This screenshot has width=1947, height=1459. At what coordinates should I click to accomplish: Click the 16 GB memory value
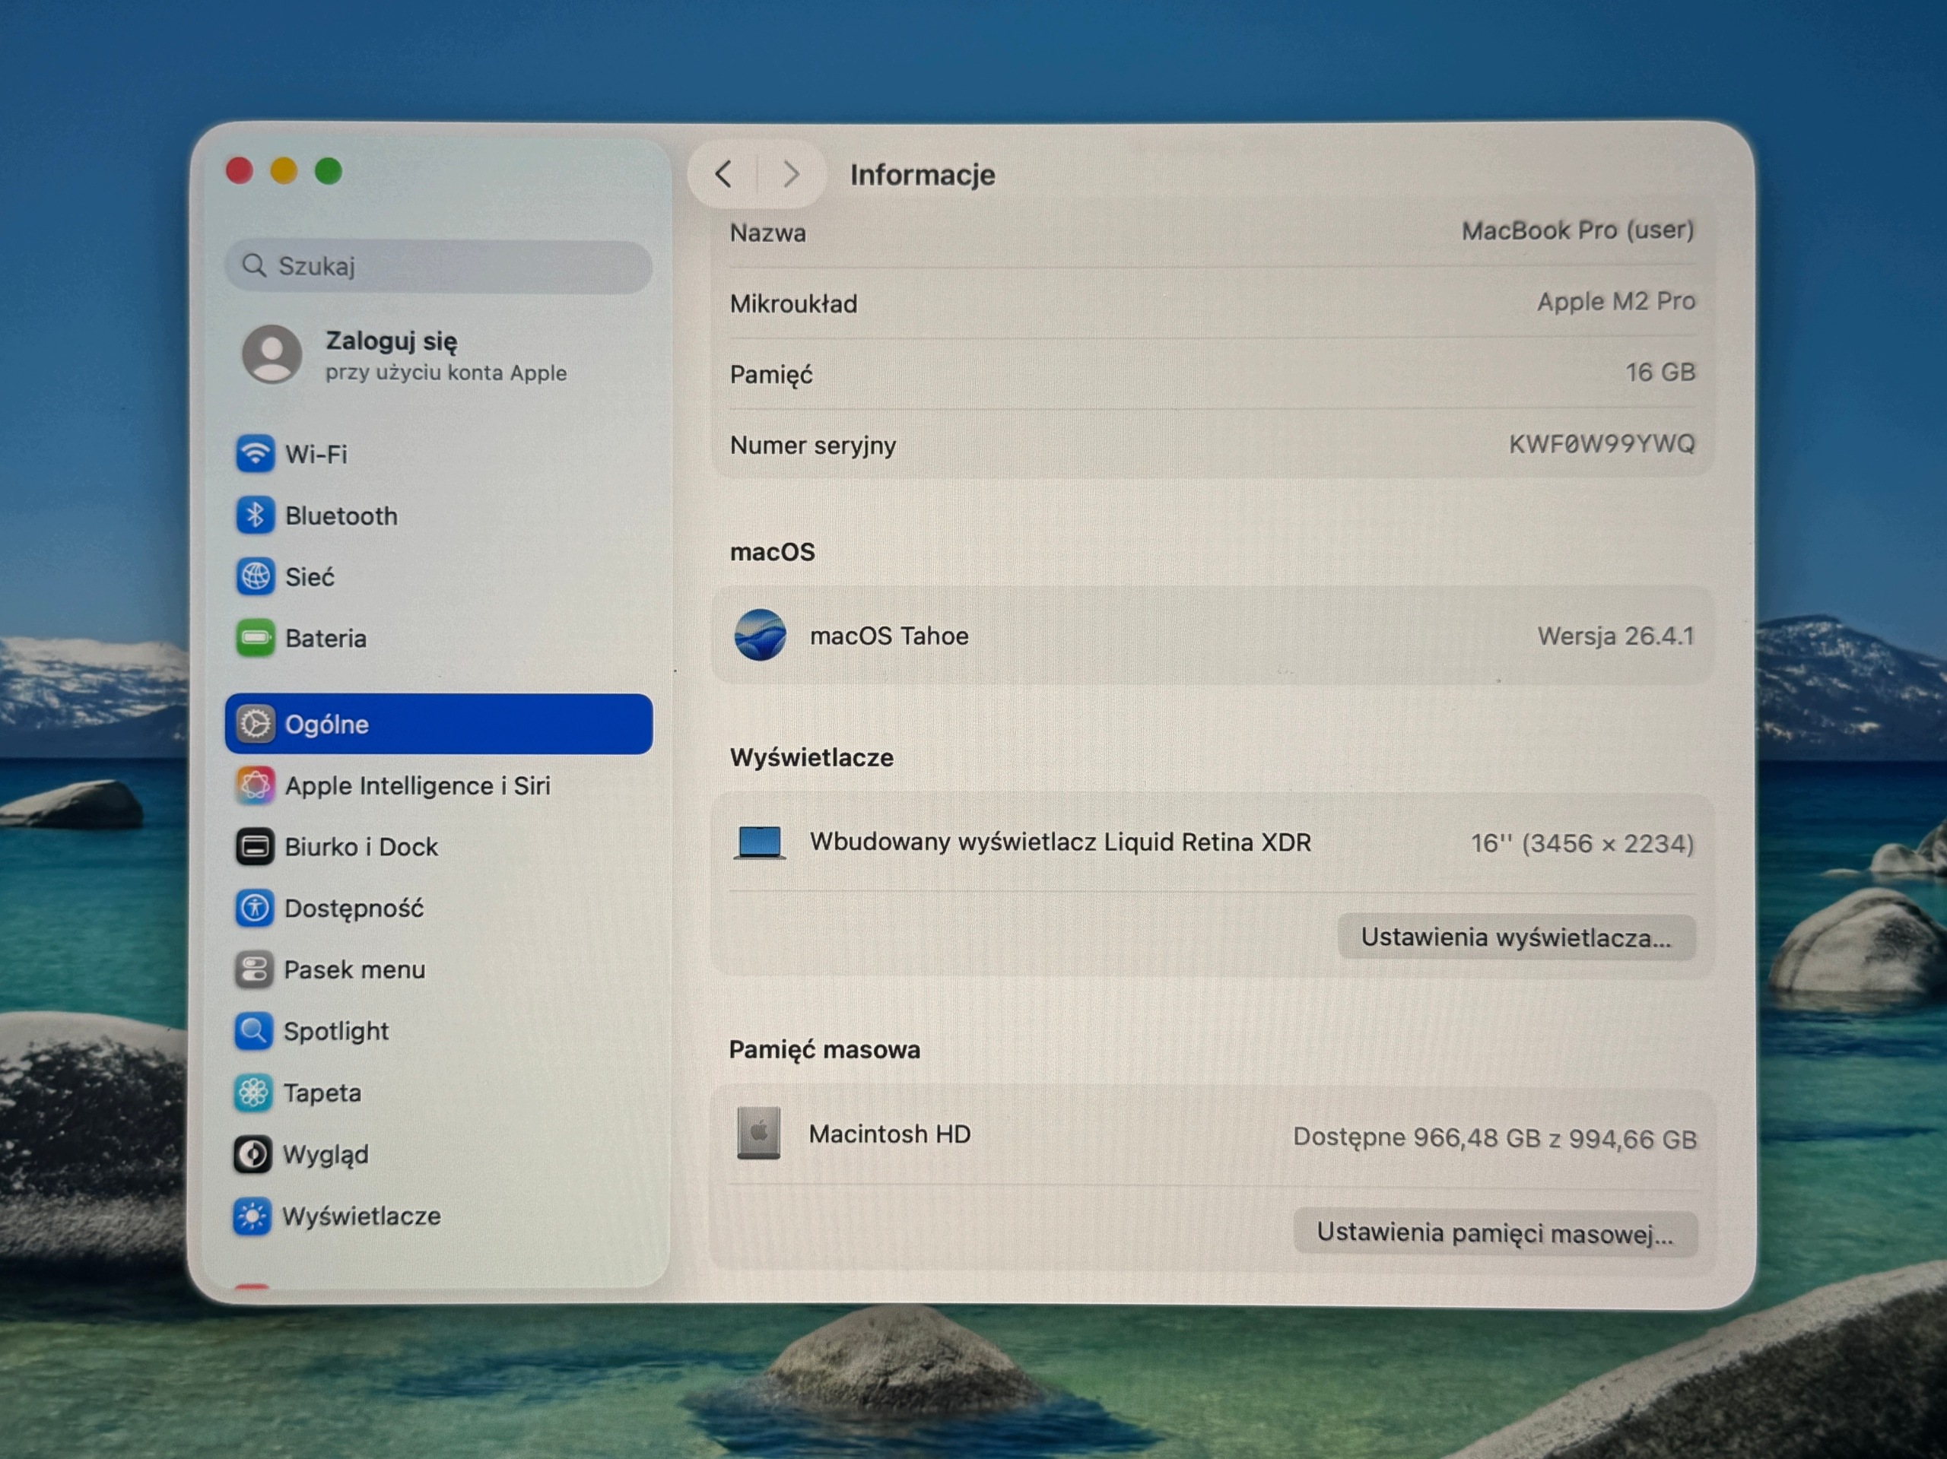pyautogui.click(x=1660, y=373)
